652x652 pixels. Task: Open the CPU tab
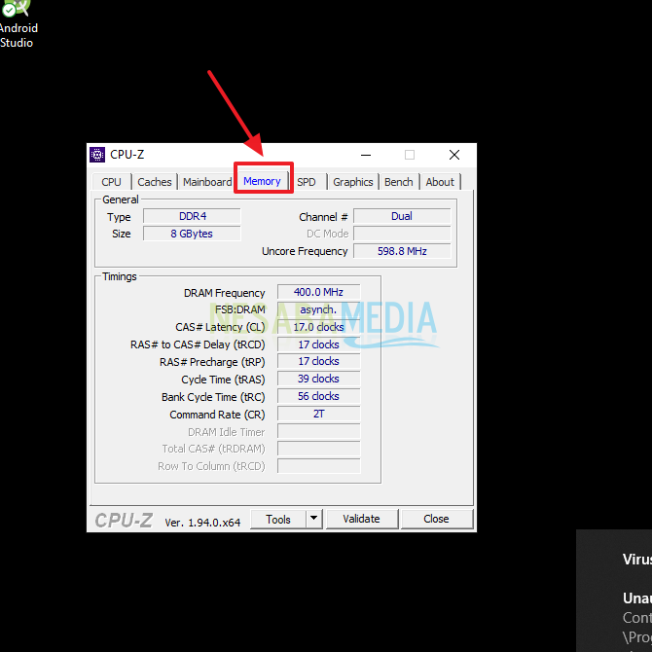point(111,182)
